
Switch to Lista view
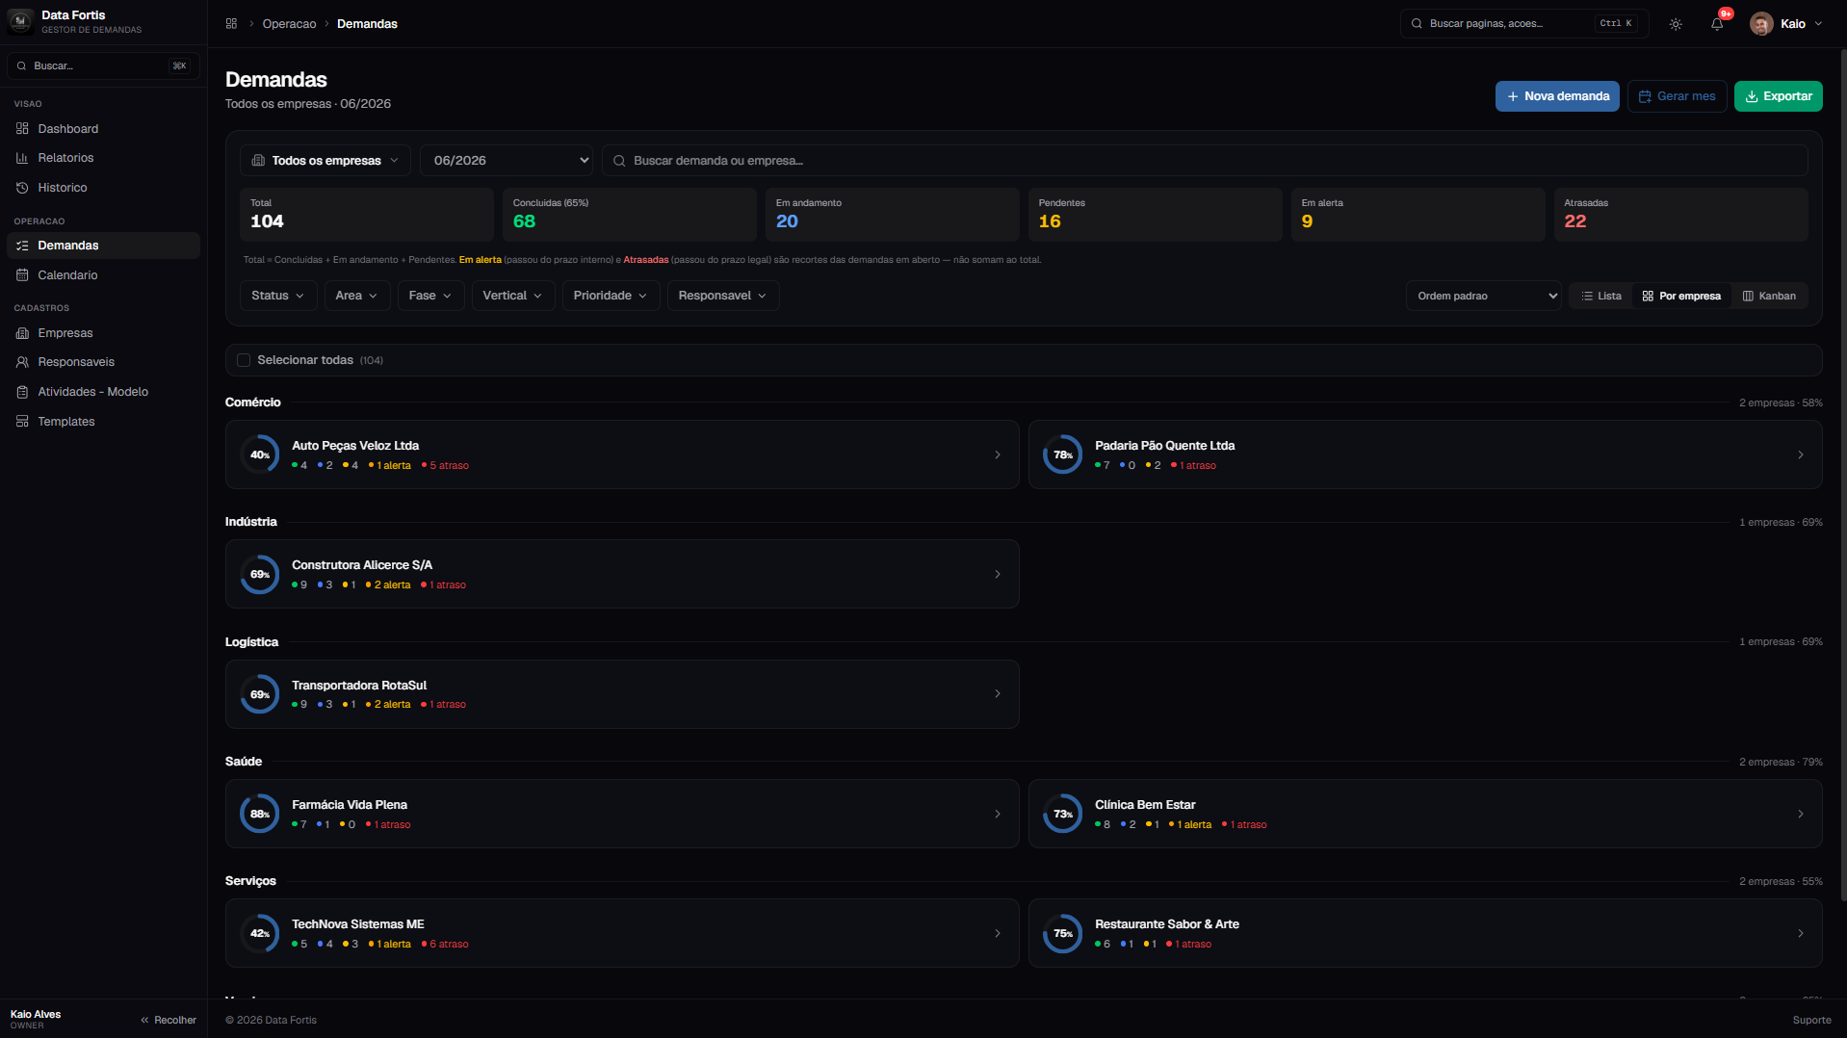(x=1601, y=296)
